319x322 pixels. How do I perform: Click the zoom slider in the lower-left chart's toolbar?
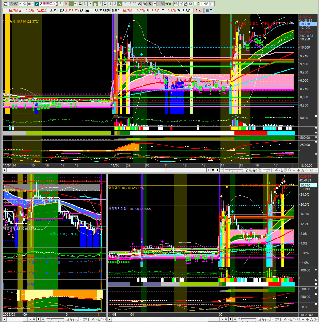(55, 319)
